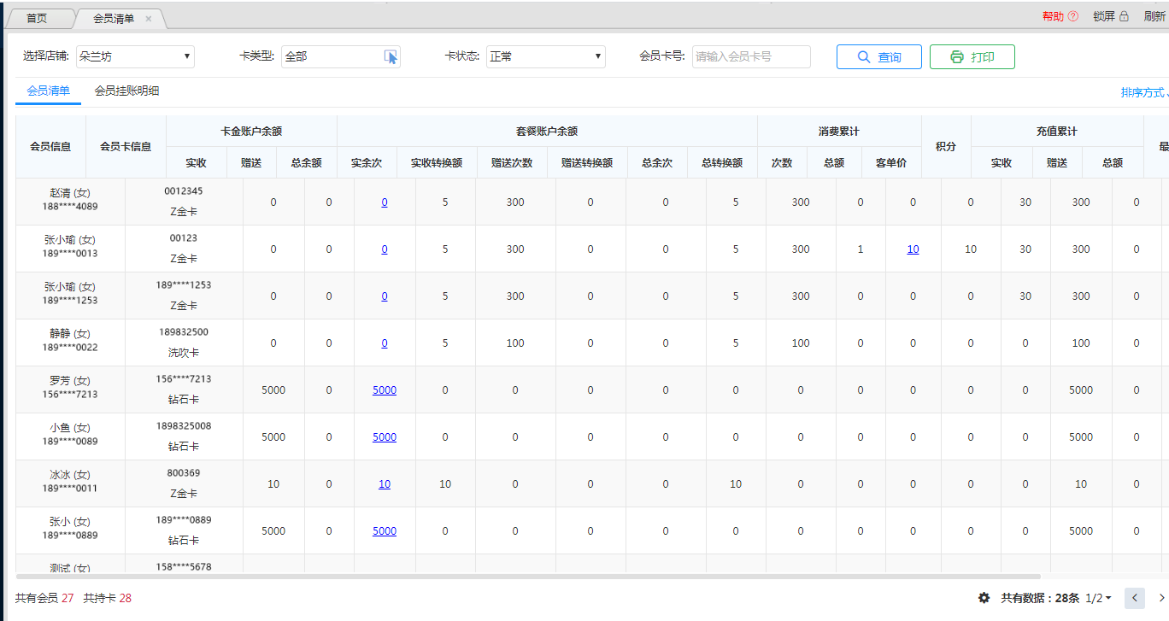Click the 总余额 column header
Image resolution: width=1169 pixels, height=621 pixels.
(x=307, y=162)
